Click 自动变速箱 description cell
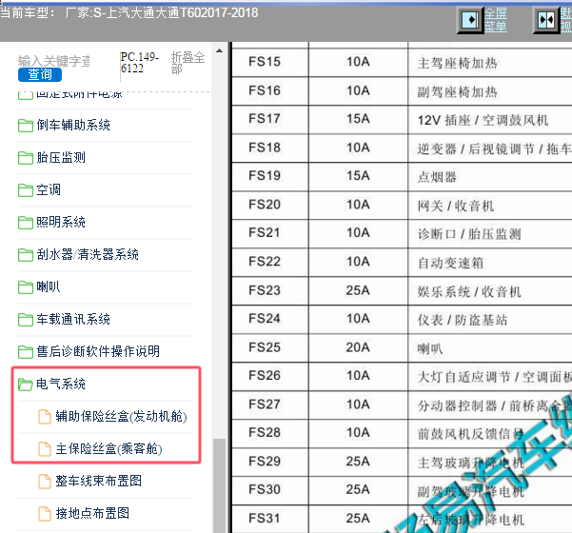Screen dimensions: 572x533 tap(490, 263)
